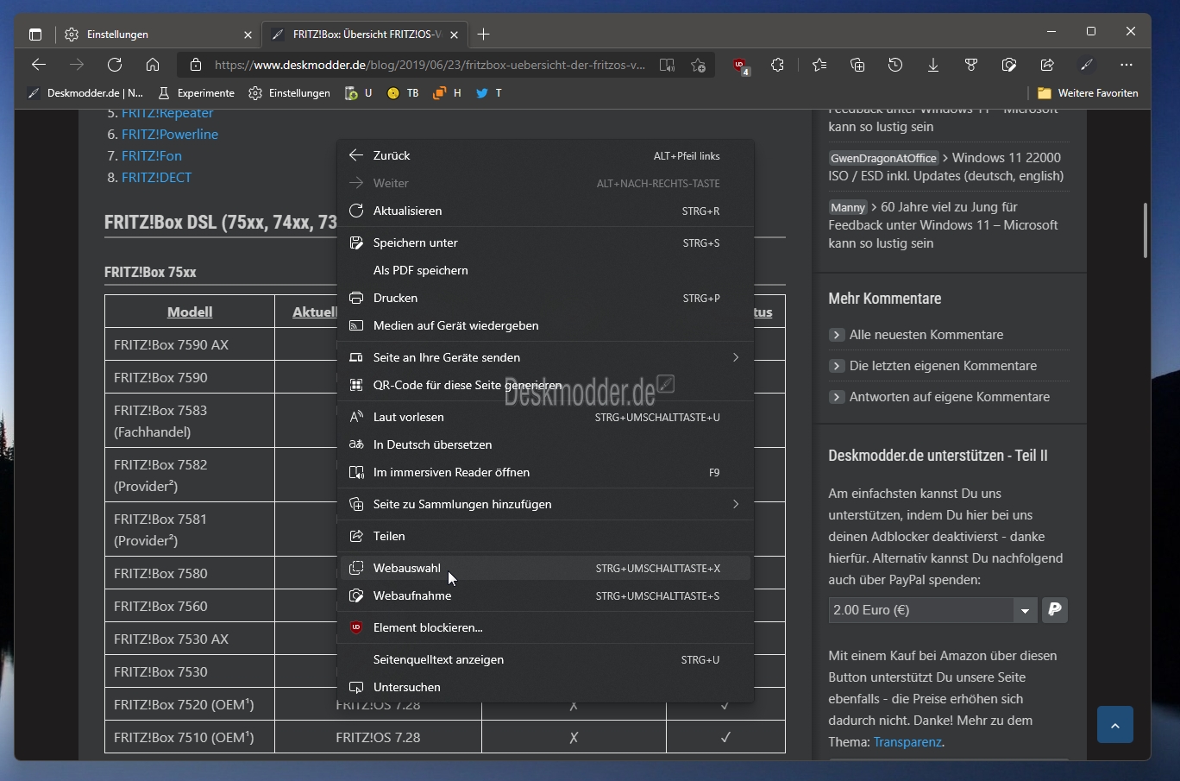Open Edge settings and more menu
Image resolution: width=1180 pixels, height=781 pixels.
point(1127,65)
